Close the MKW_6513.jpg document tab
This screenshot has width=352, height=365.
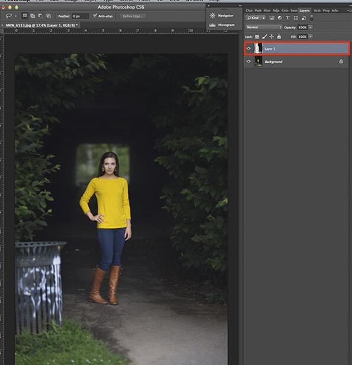(x=2, y=25)
